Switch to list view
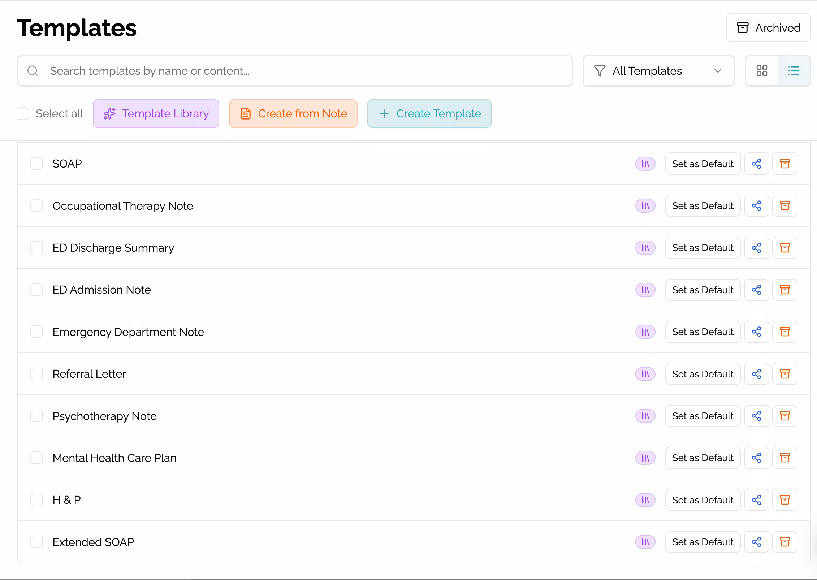Viewport: 817px width, 580px height. pyautogui.click(x=794, y=71)
